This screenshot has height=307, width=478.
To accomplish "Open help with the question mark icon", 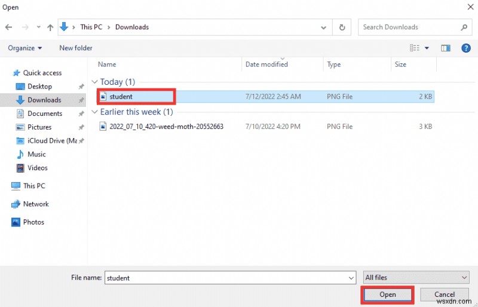I will coord(466,48).
